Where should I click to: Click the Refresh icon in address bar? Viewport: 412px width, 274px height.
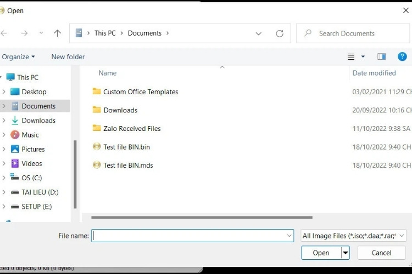[x=280, y=33]
